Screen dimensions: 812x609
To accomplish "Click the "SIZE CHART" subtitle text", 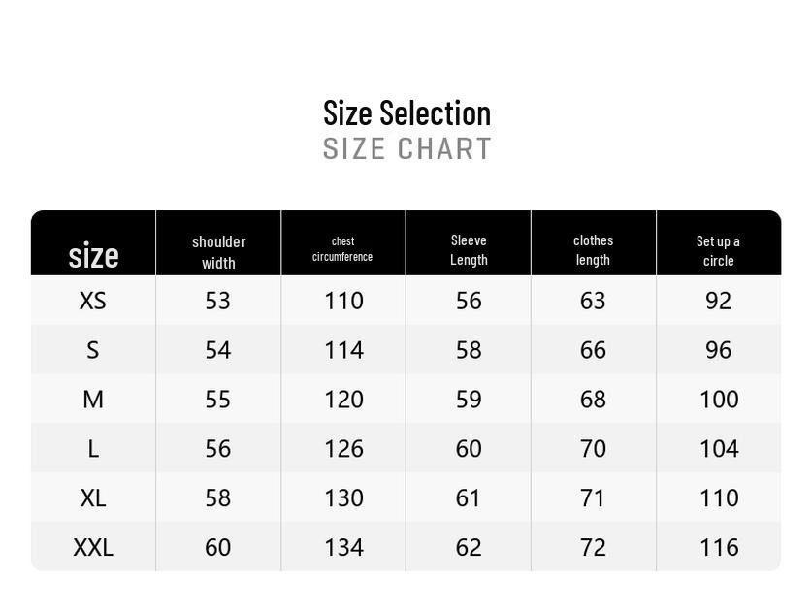I will point(406,149).
